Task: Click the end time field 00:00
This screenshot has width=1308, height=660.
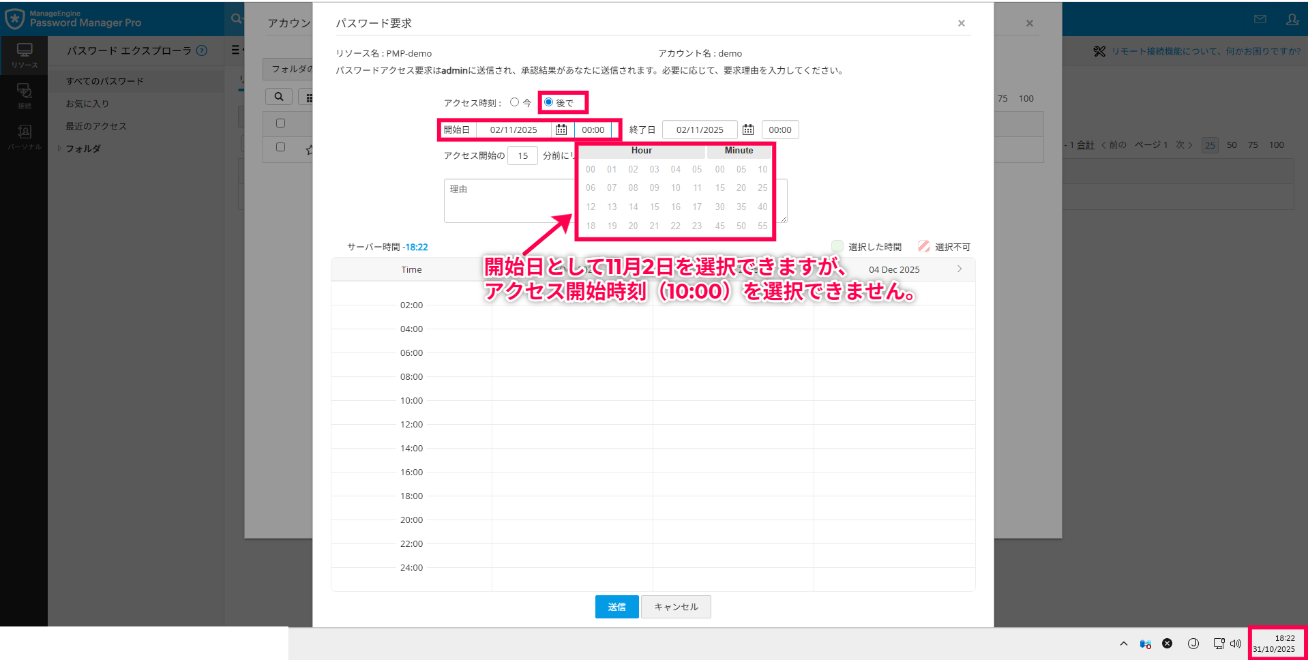Action: (780, 130)
